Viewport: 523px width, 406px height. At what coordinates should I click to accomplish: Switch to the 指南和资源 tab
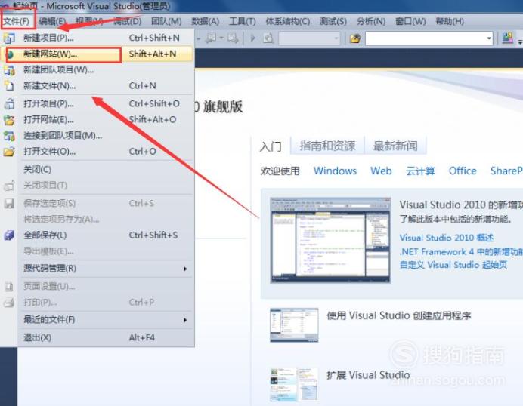tap(327, 146)
